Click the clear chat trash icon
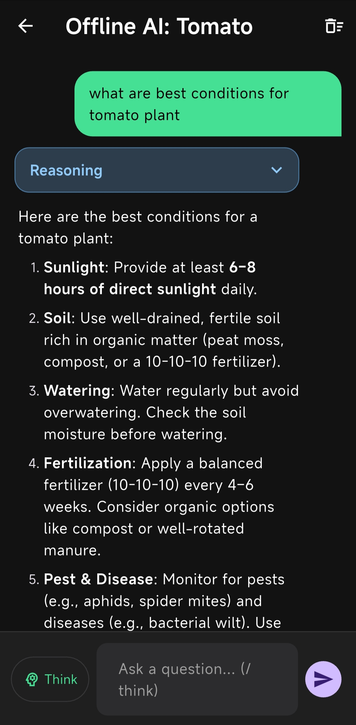 pos(334,26)
